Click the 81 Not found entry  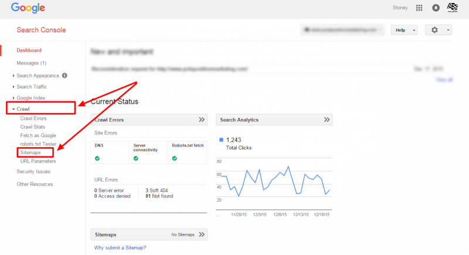pos(159,196)
